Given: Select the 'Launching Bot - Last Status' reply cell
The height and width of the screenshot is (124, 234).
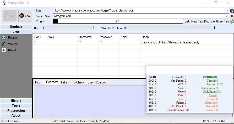Looking at the screenshot, I should [170, 42].
